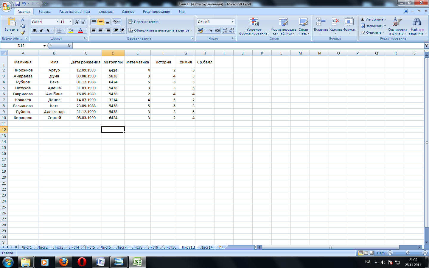Click the zoom slider handle
The width and height of the screenshot is (429, 268).
(x=407, y=253)
